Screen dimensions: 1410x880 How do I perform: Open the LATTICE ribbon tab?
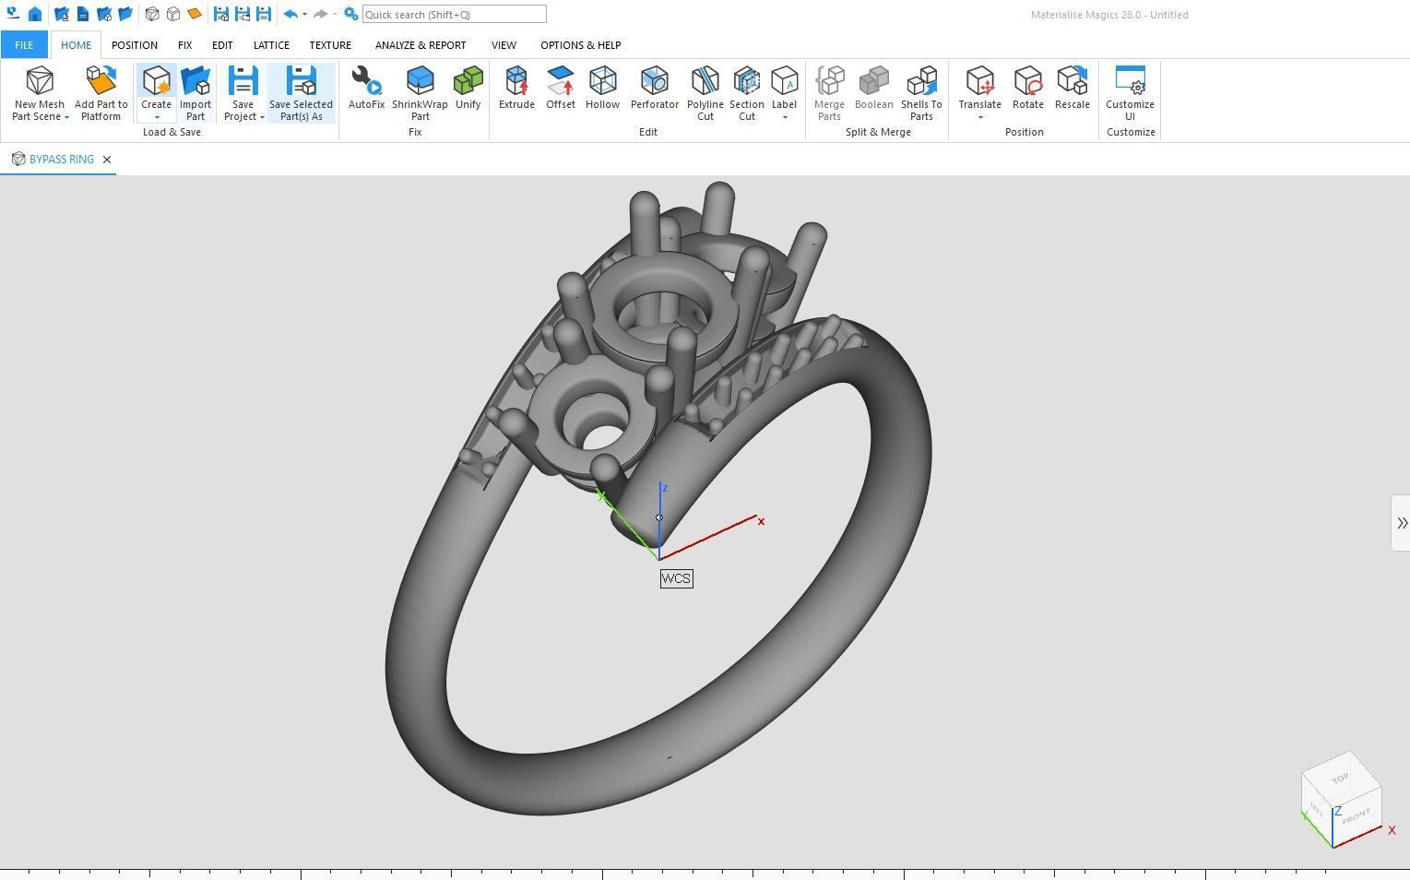click(x=271, y=44)
